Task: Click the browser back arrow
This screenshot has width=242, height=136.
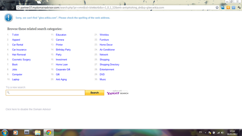Action: 3,8
